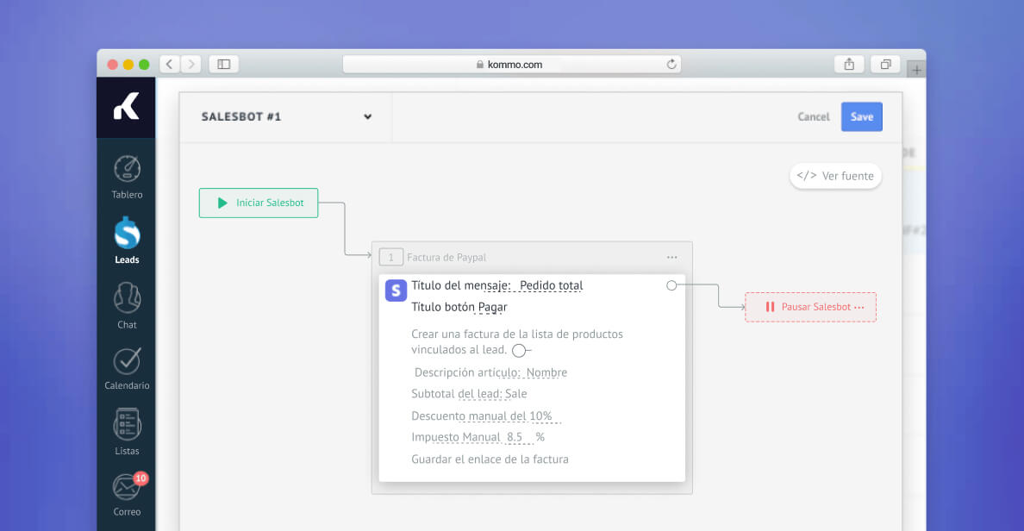Toggle invoice creation from linked products
1024x531 pixels.
[520, 351]
